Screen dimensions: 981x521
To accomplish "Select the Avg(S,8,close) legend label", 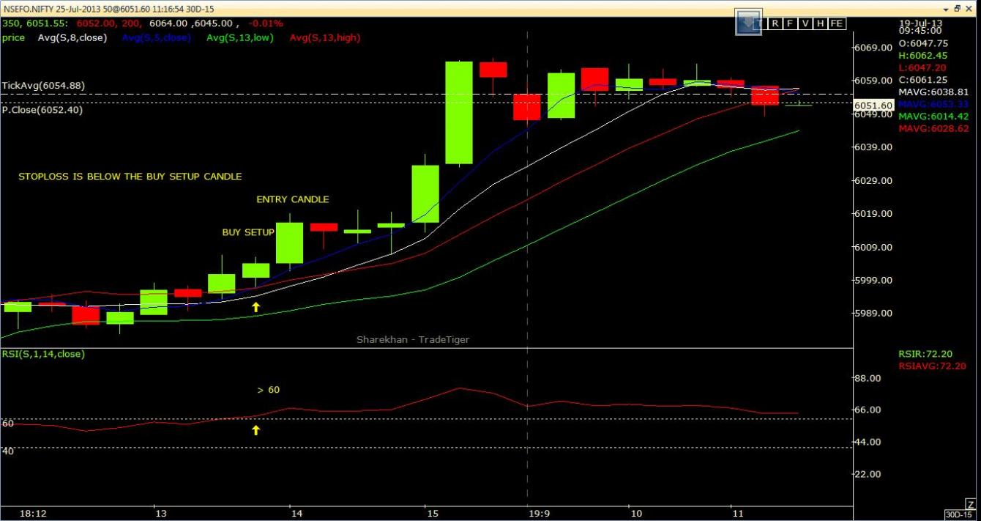I will (x=72, y=37).
